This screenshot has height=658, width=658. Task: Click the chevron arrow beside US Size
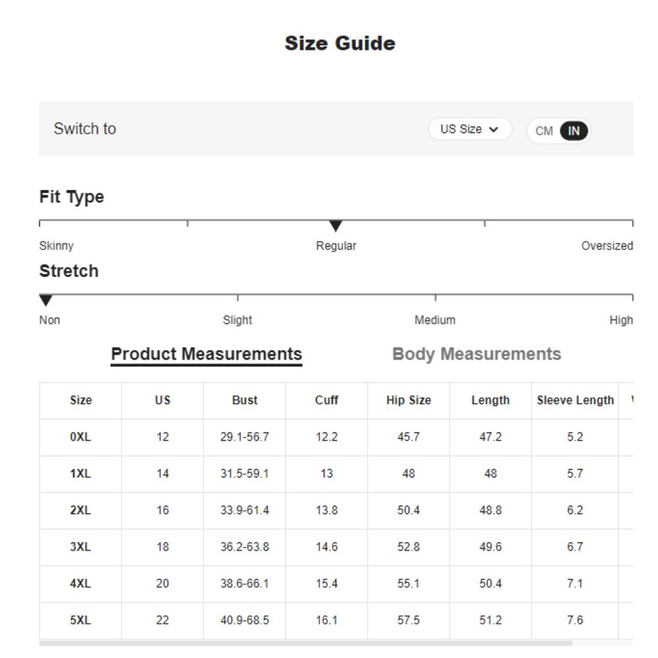click(x=494, y=130)
